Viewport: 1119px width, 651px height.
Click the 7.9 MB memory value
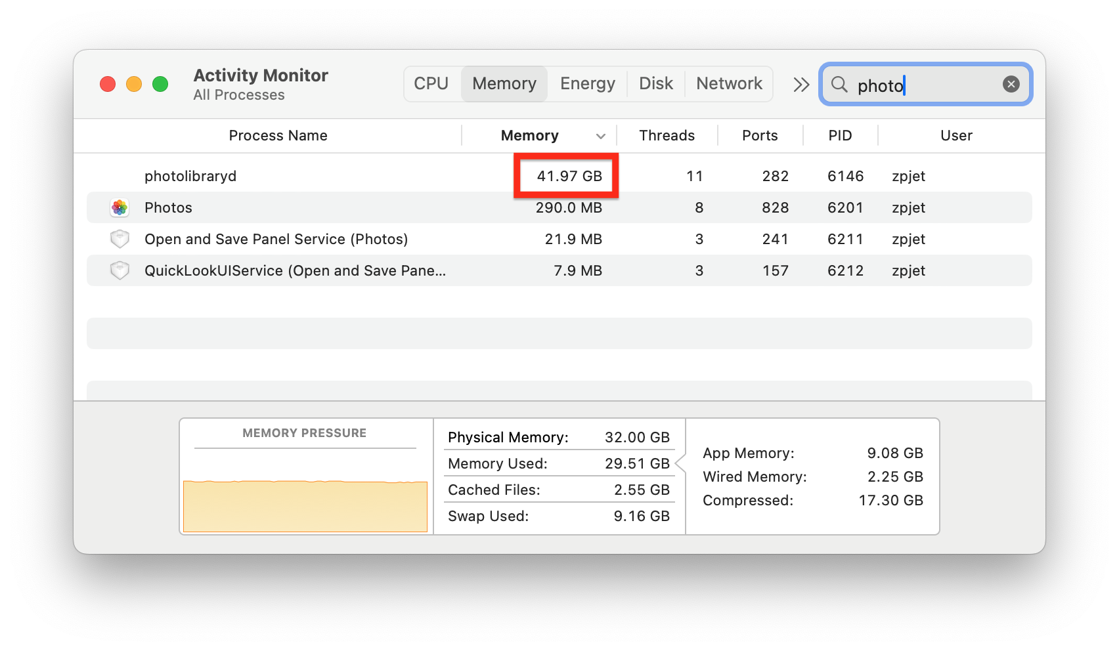coord(578,270)
